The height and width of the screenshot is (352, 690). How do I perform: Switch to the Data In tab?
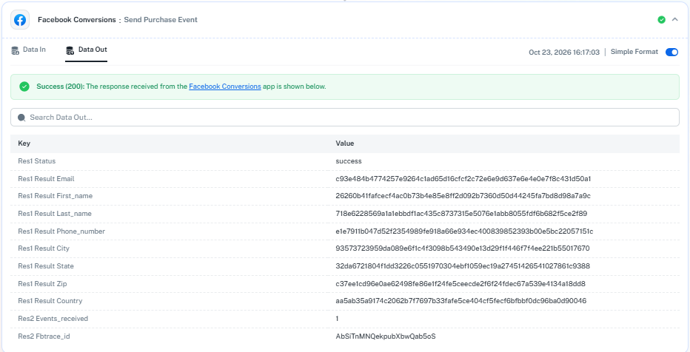click(x=29, y=50)
